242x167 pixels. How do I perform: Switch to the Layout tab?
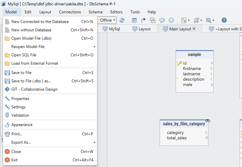142,29
